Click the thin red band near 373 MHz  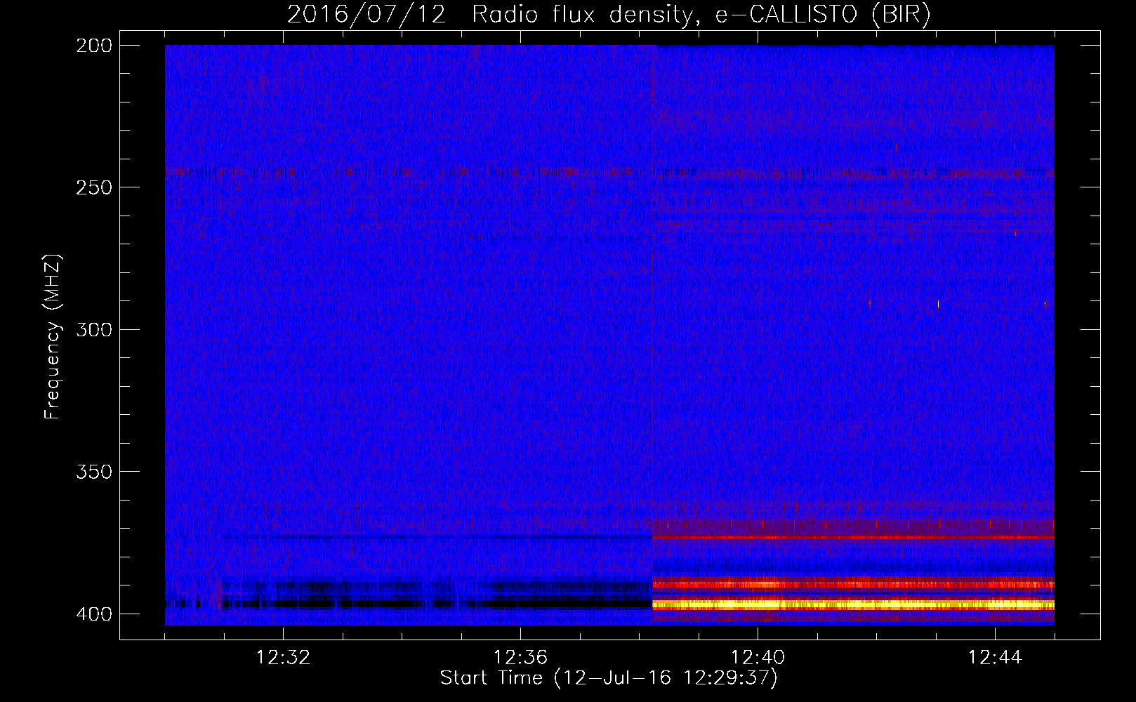point(853,538)
